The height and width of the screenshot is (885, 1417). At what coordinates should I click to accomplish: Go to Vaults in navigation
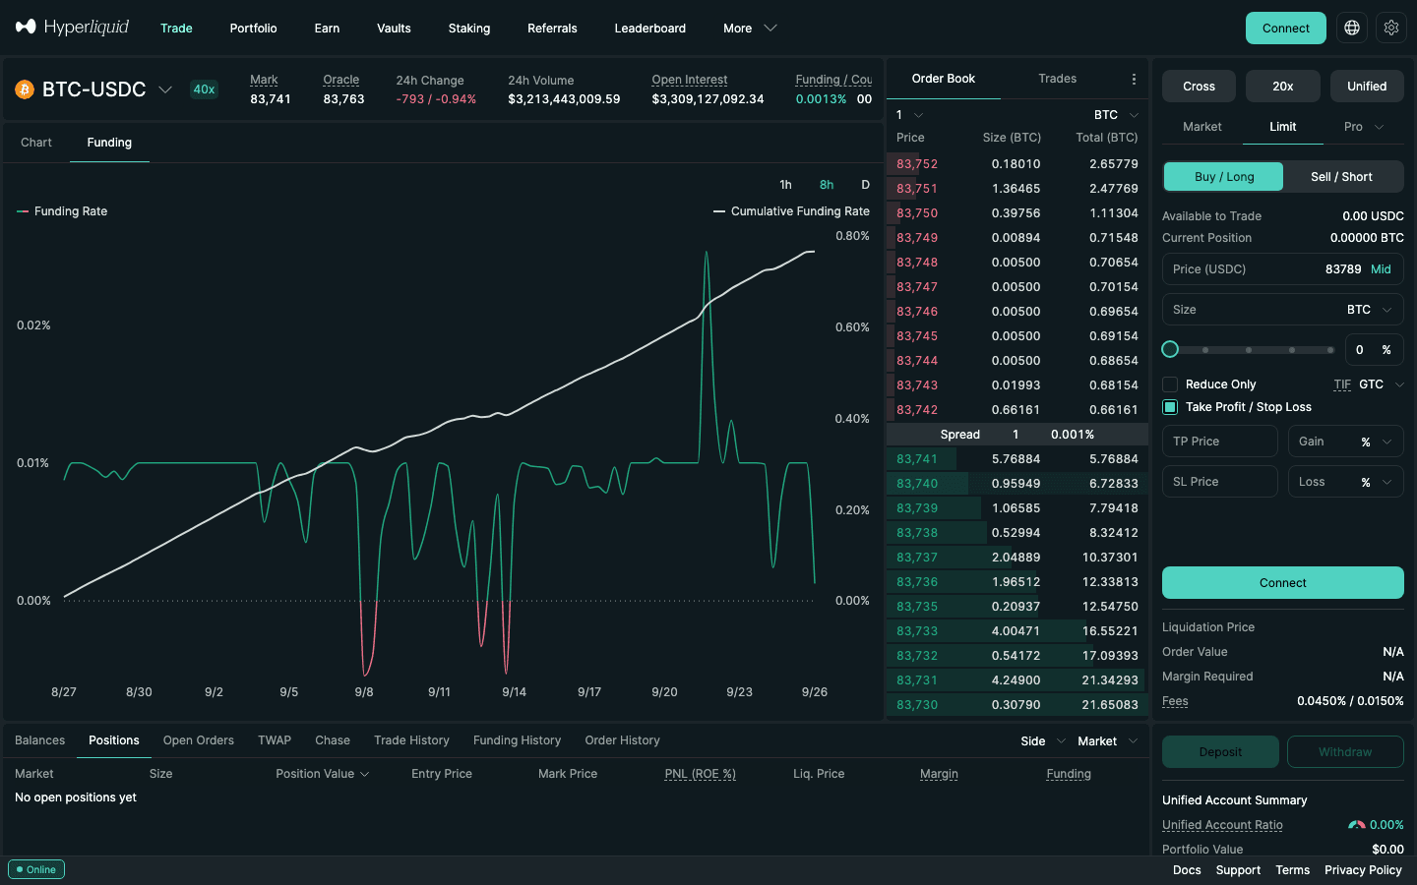(x=394, y=29)
